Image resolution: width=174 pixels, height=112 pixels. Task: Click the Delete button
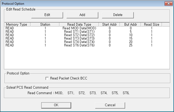118,15
